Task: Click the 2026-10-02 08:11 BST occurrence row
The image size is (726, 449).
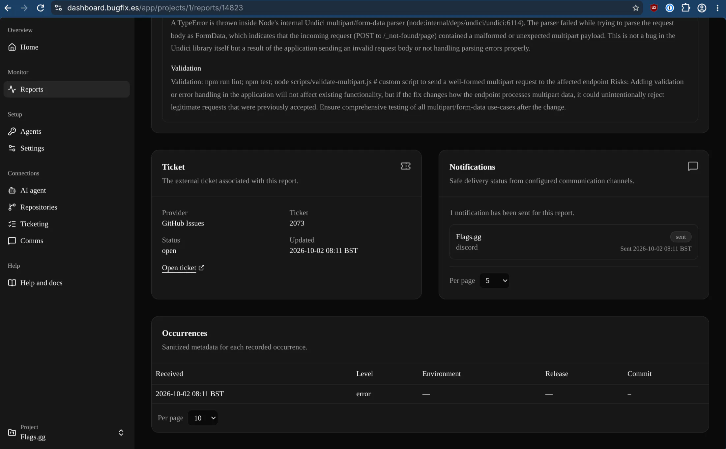Action: coord(430,394)
